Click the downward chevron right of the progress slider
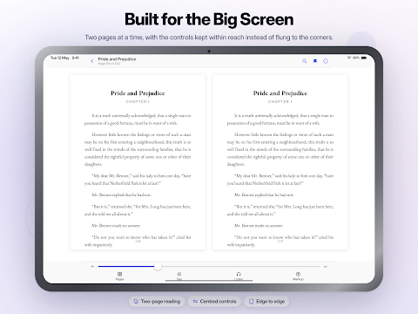418x314 pixels. 326,266
